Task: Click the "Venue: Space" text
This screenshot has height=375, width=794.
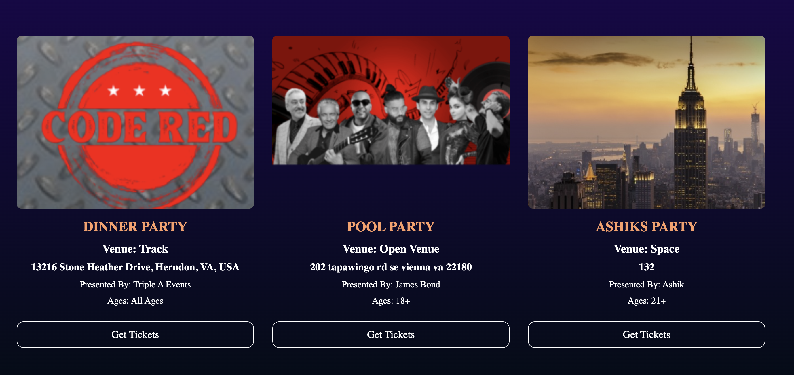Action: point(646,249)
